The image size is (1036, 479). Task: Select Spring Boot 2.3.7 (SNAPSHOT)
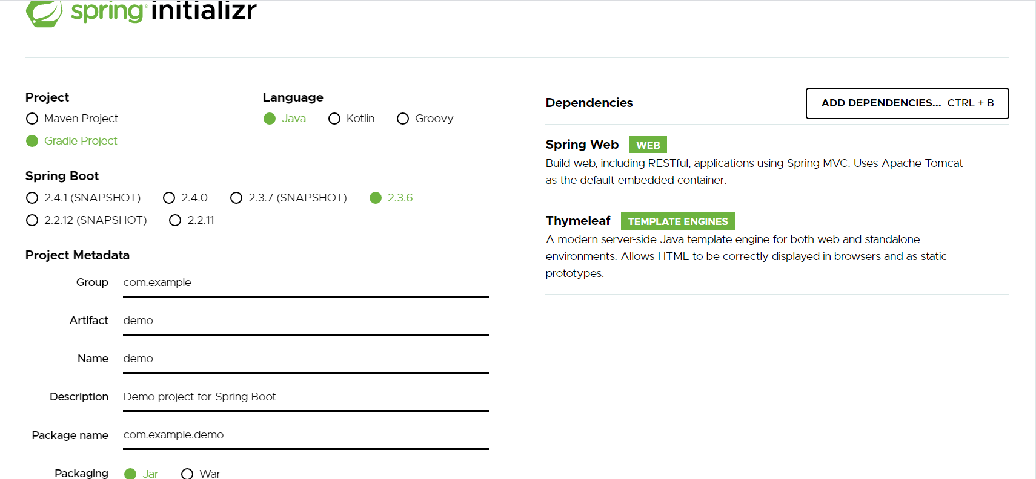236,198
